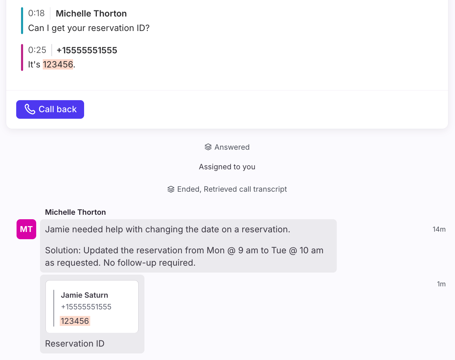Click the MT avatar badge
This screenshot has height=360, width=455.
coord(26,229)
